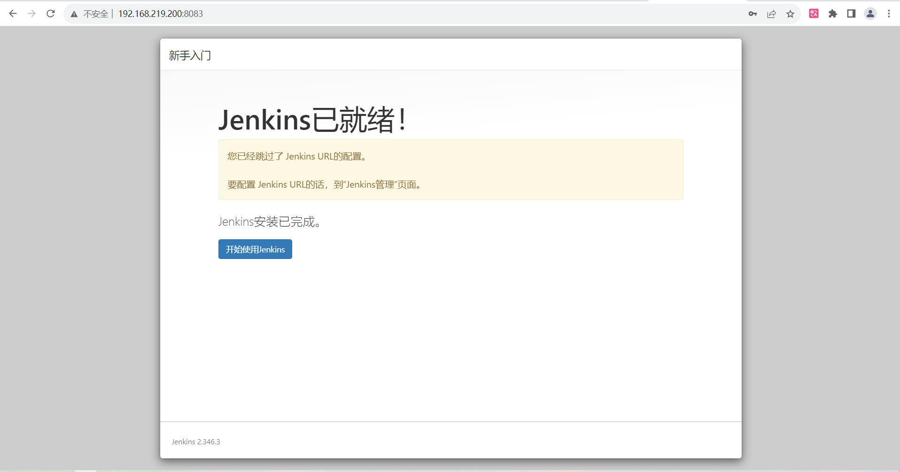This screenshot has width=900, height=472.
Task: Bookmark this page with star icon
Action: pos(790,14)
